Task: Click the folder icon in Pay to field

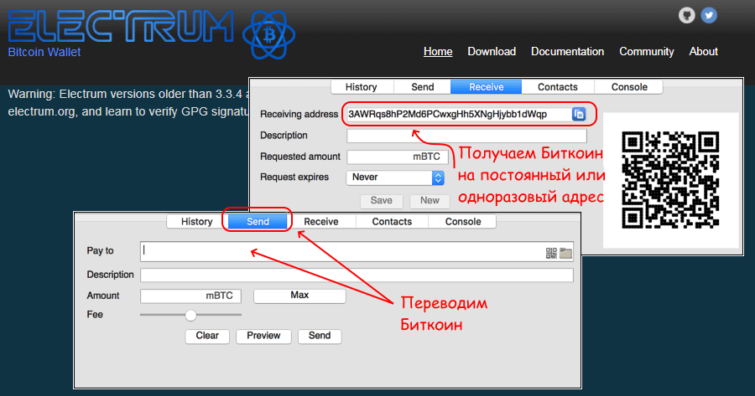Action: (x=565, y=253)
